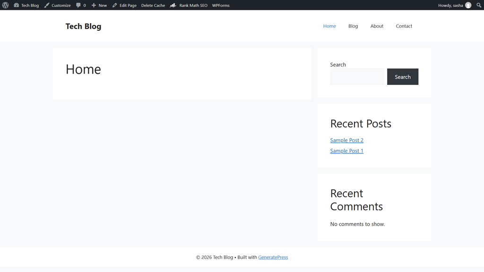
Task: Click the dashboard icon beside Tech Blog
Action: click(17, 5)
